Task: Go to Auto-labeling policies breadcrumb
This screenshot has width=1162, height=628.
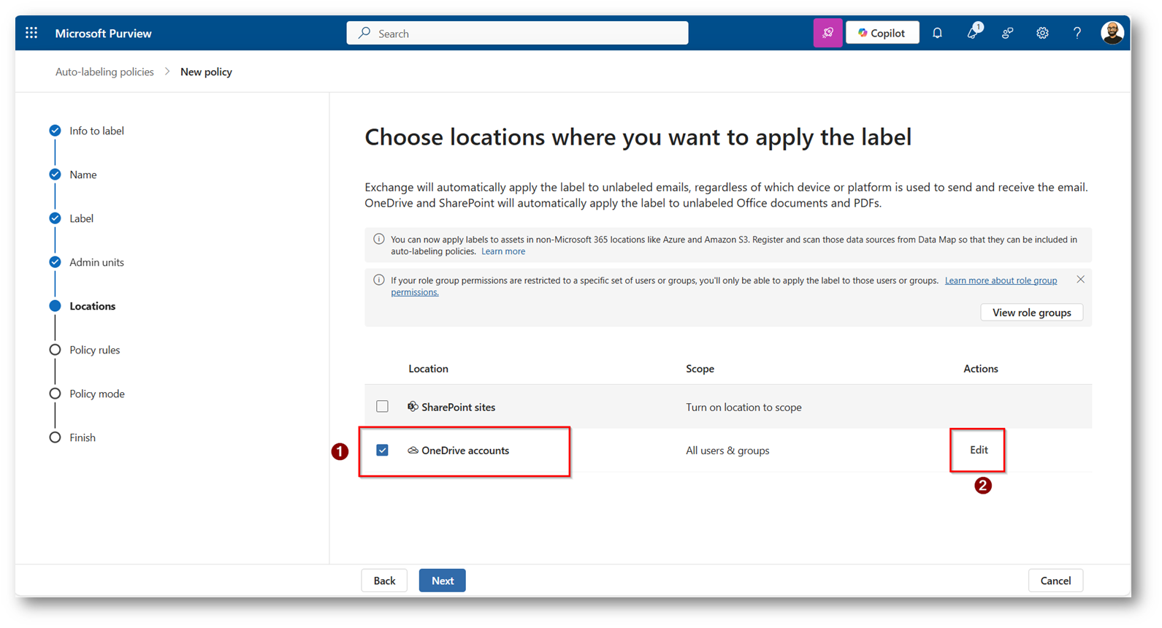Action: click(x=104, y=72)
